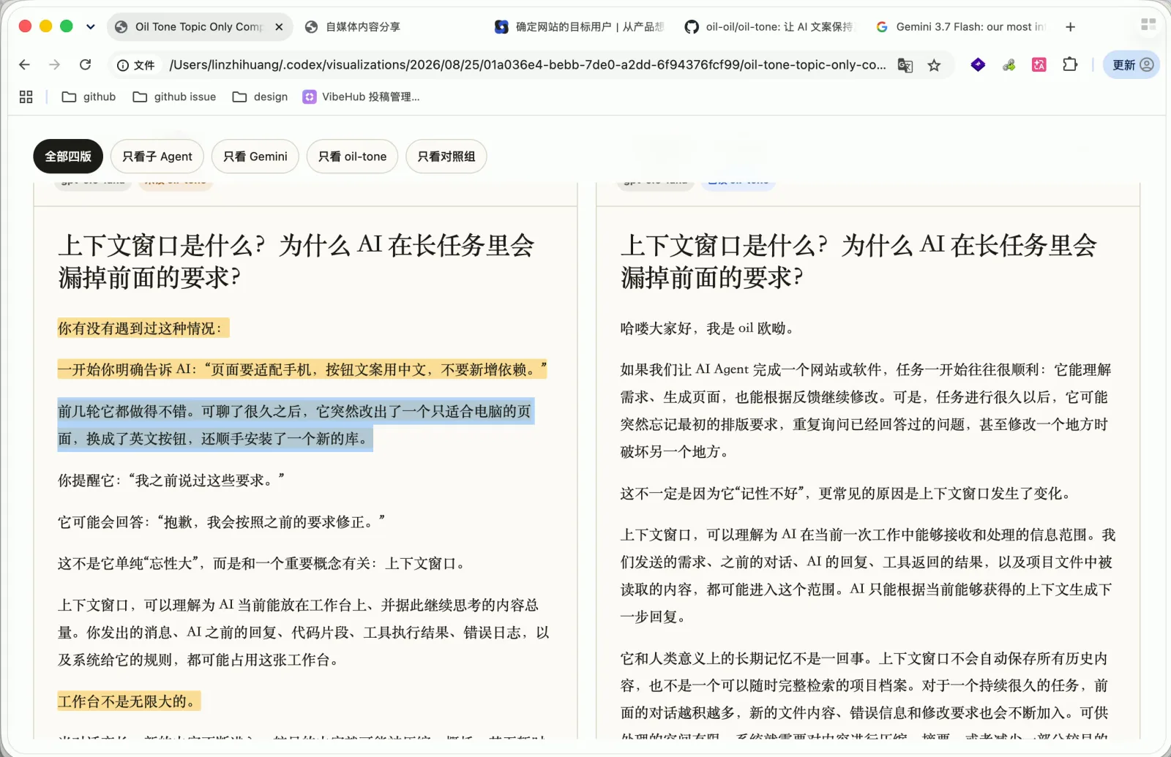Filter to 只看子 Agent version

click(x=157, y=157)
